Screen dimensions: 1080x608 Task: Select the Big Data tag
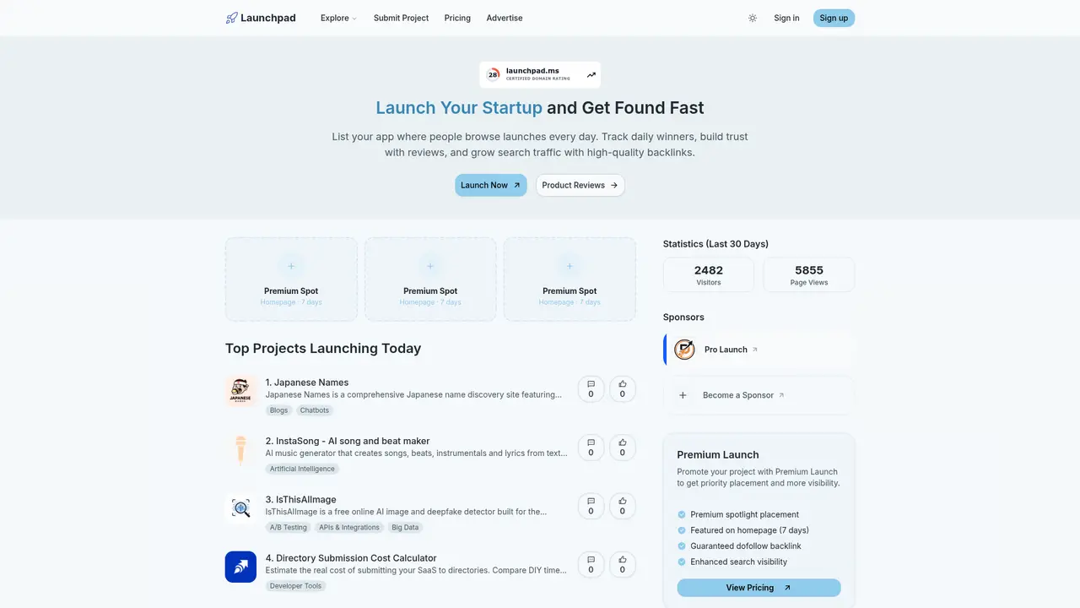point(405,527)
